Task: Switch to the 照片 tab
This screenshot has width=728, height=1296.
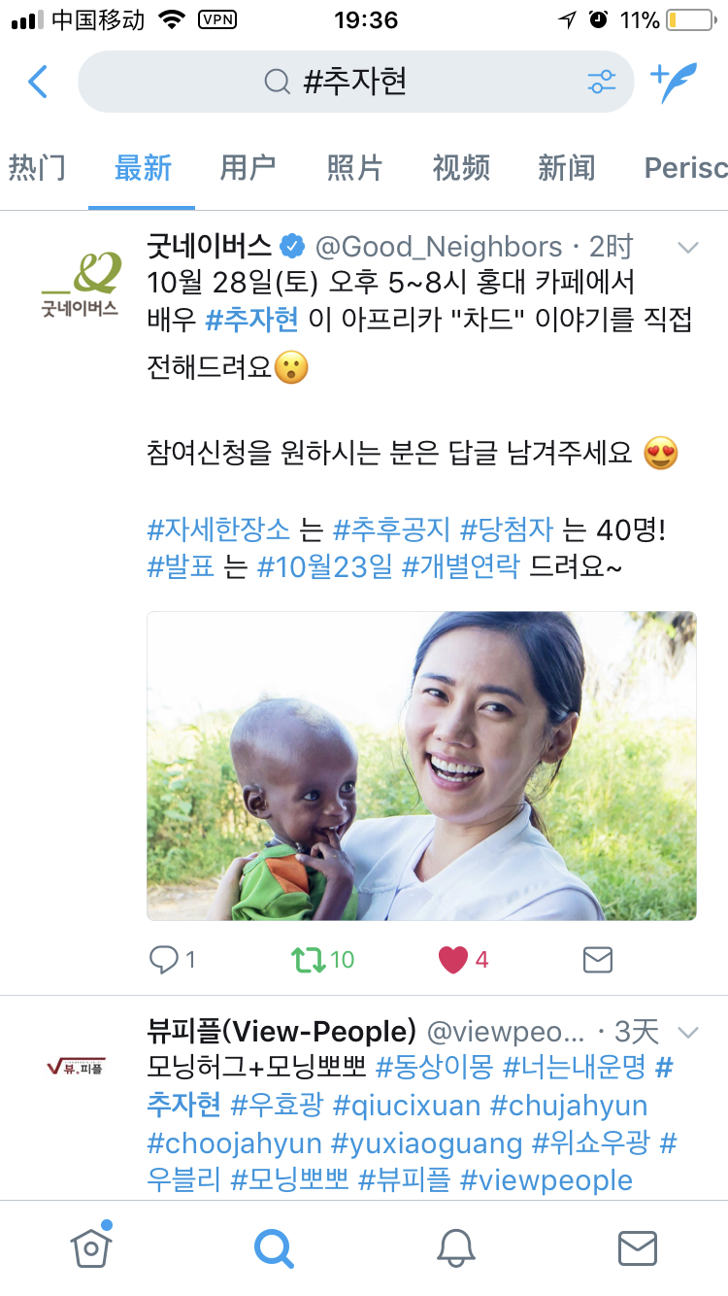Action: coord(354,167)
